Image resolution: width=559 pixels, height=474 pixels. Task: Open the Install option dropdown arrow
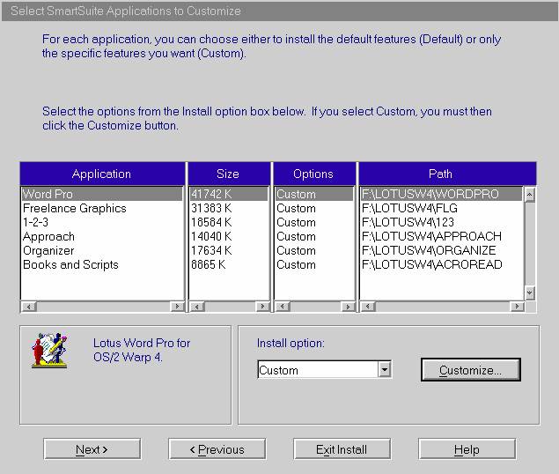click(385, 369)
